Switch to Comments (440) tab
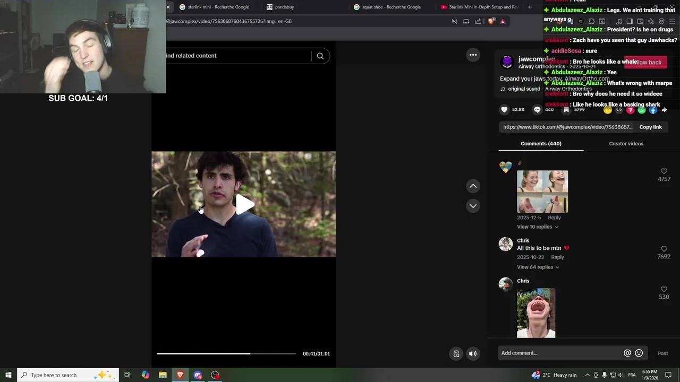The image size is (680, 382). [x=541, y=143]
